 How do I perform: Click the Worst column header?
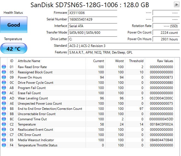pyautogui.click(x=115, y=61)
